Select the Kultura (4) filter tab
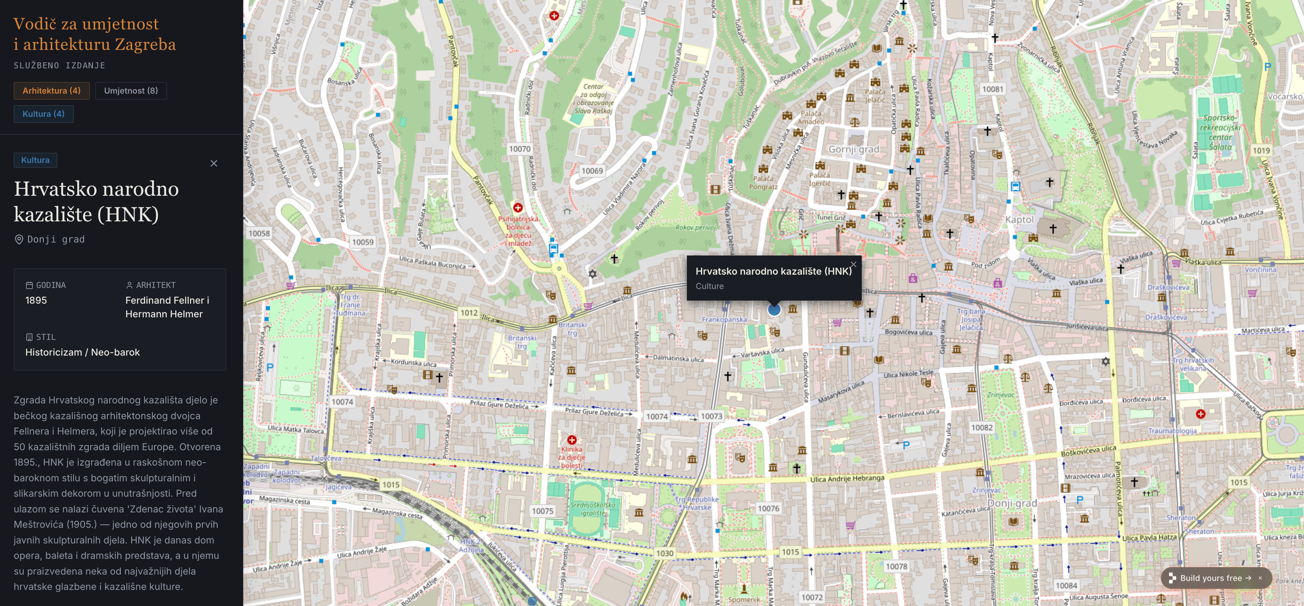This screenshot has width=1304, height=606. coord(43,114)
